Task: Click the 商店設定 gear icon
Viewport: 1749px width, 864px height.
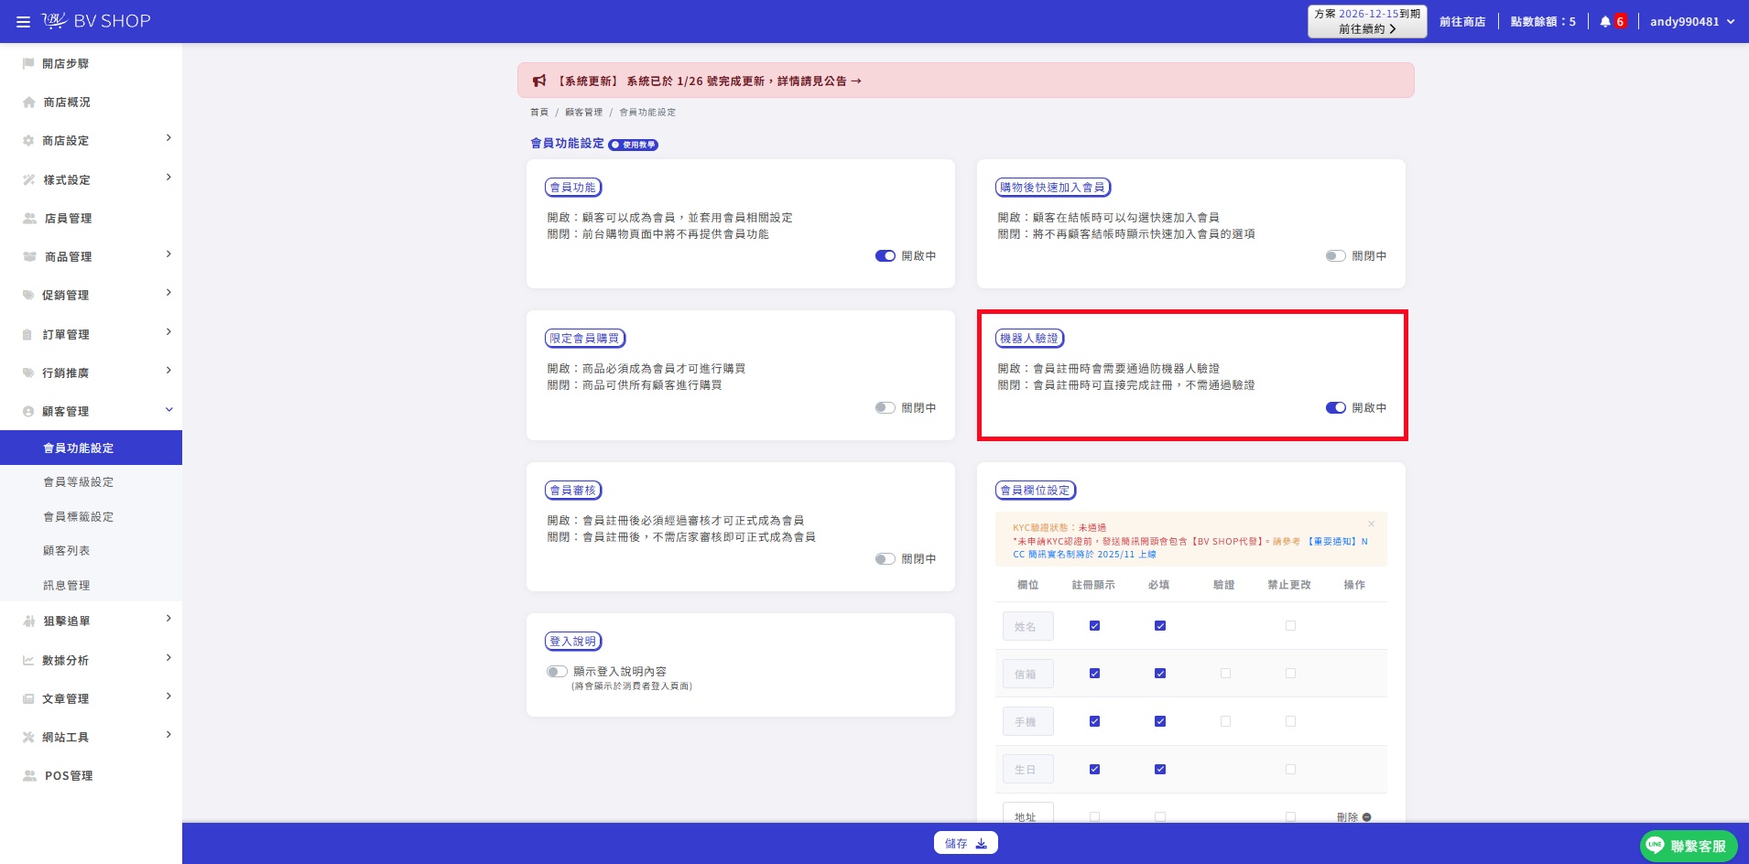Action: (28, 141)
